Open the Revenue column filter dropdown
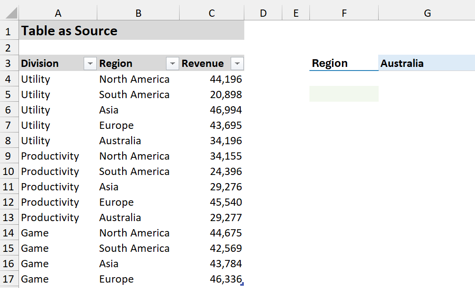Screen dimensions: 475x288 [x=237, y=64]
